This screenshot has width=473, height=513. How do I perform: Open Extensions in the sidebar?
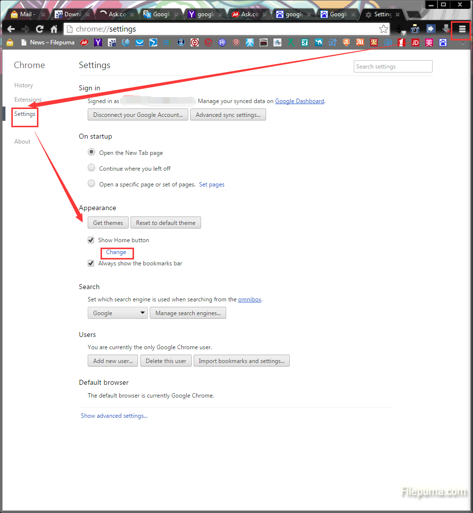coord(28,100)
